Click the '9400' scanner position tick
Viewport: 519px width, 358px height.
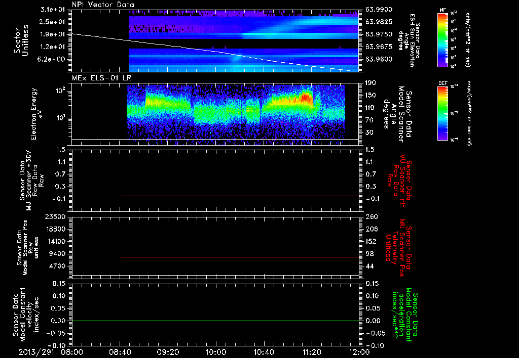(x=57, y=254)
